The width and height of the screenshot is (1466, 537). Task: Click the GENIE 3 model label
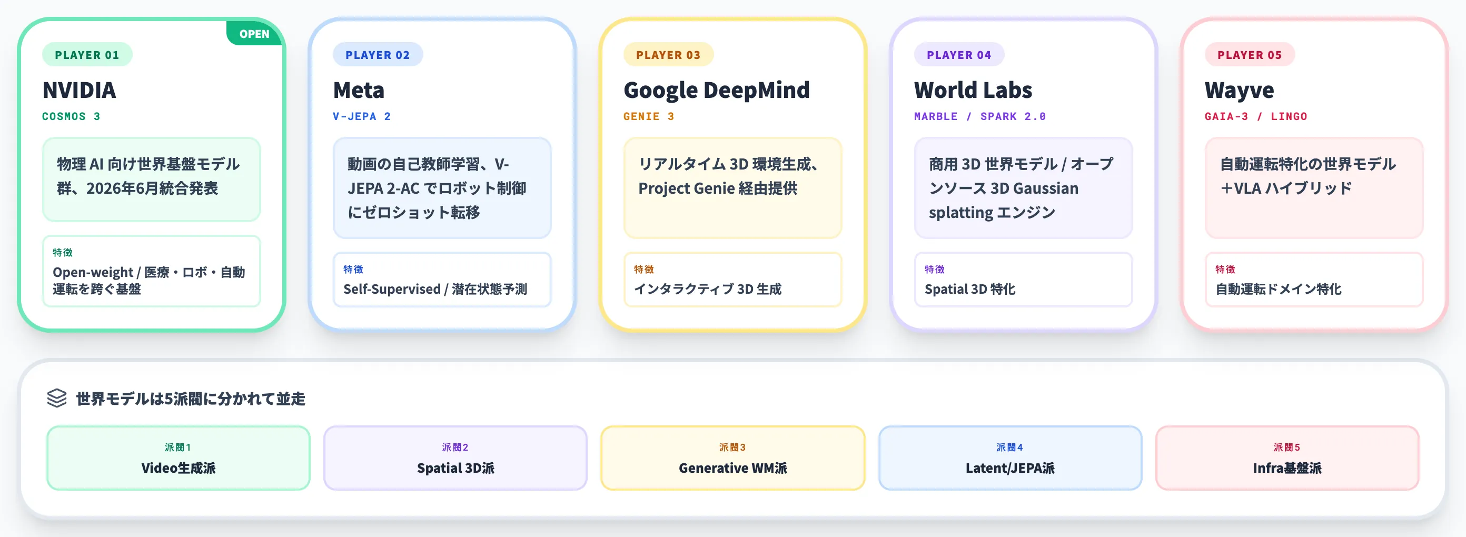[x=649, y=116]
